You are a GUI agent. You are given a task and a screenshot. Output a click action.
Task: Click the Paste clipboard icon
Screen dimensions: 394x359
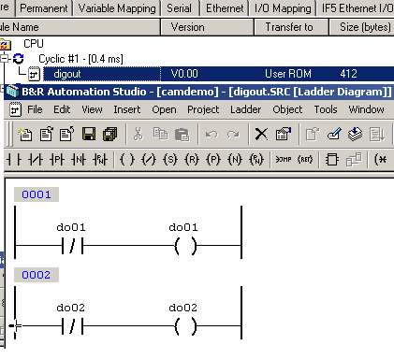(182, 135)
